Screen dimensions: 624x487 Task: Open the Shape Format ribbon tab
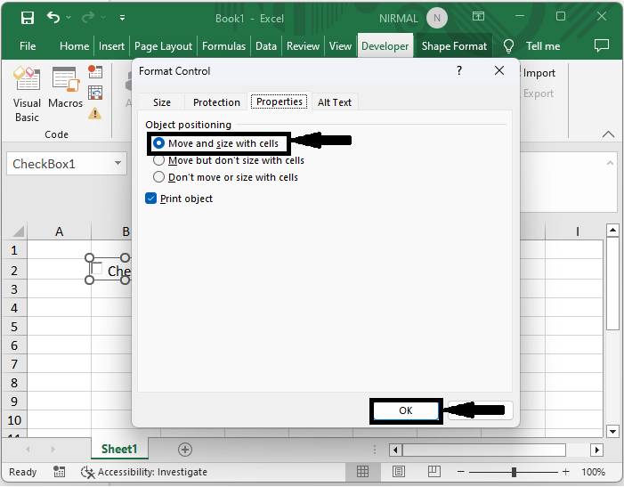tap(454, 46)
